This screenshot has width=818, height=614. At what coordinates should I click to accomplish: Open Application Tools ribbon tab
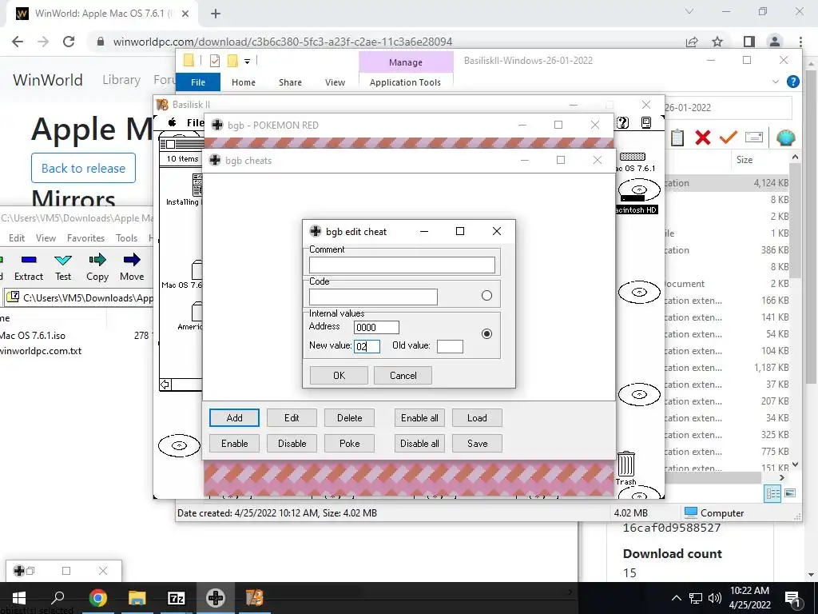[405, 82]
